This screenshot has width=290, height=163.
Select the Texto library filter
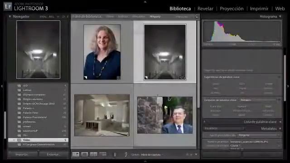[x=110, y=17]
